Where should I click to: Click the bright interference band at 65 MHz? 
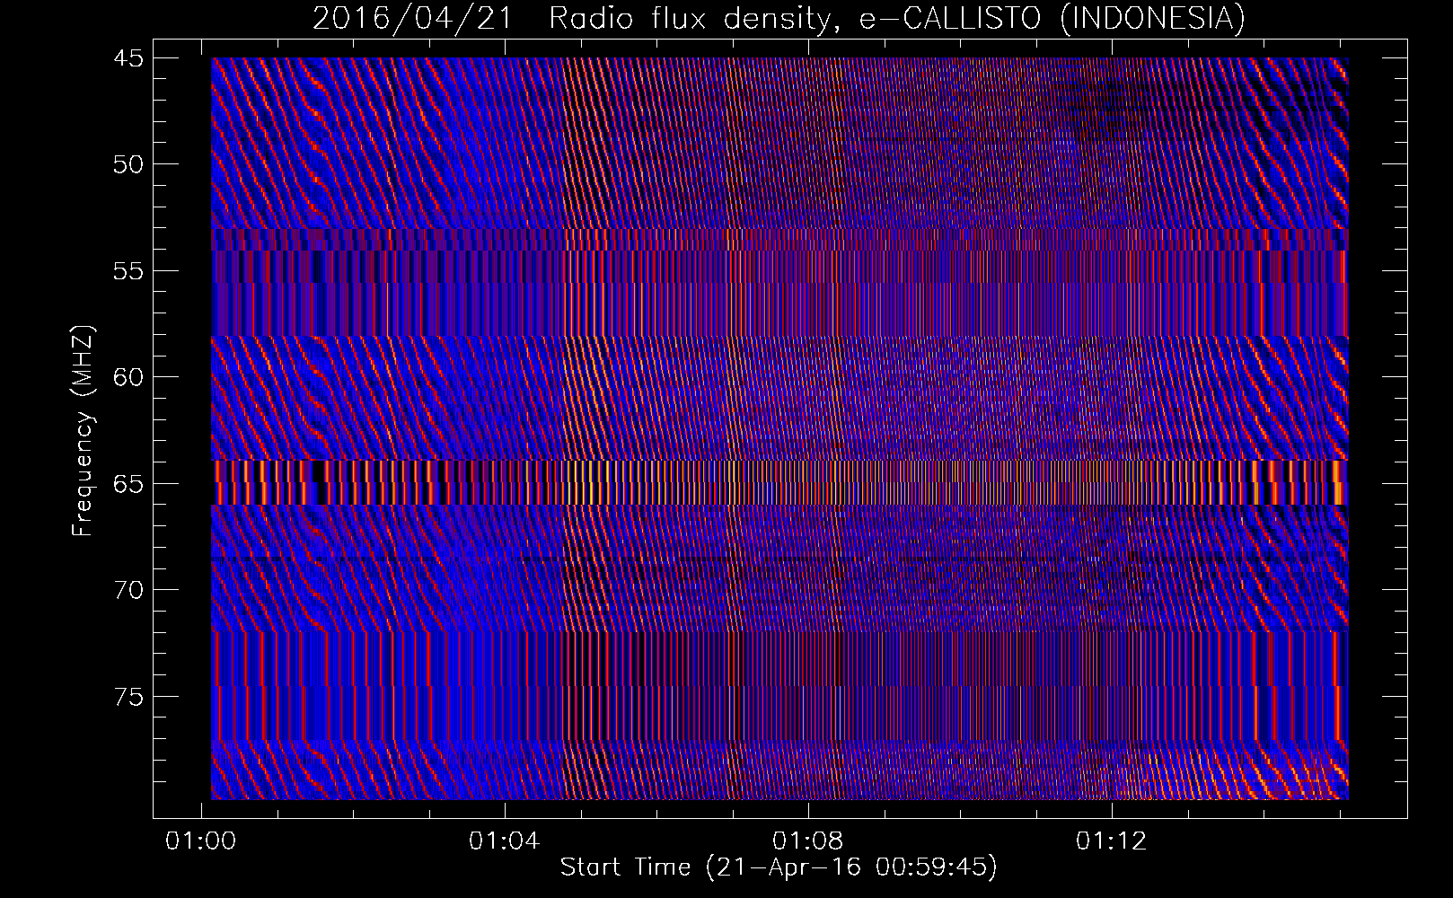tap(779, 482)
